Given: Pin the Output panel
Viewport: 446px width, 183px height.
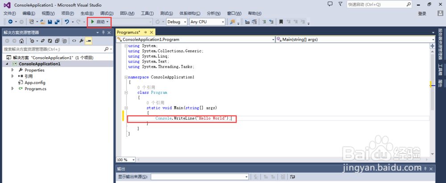Looking at the screenshot, I should (425, 168).
